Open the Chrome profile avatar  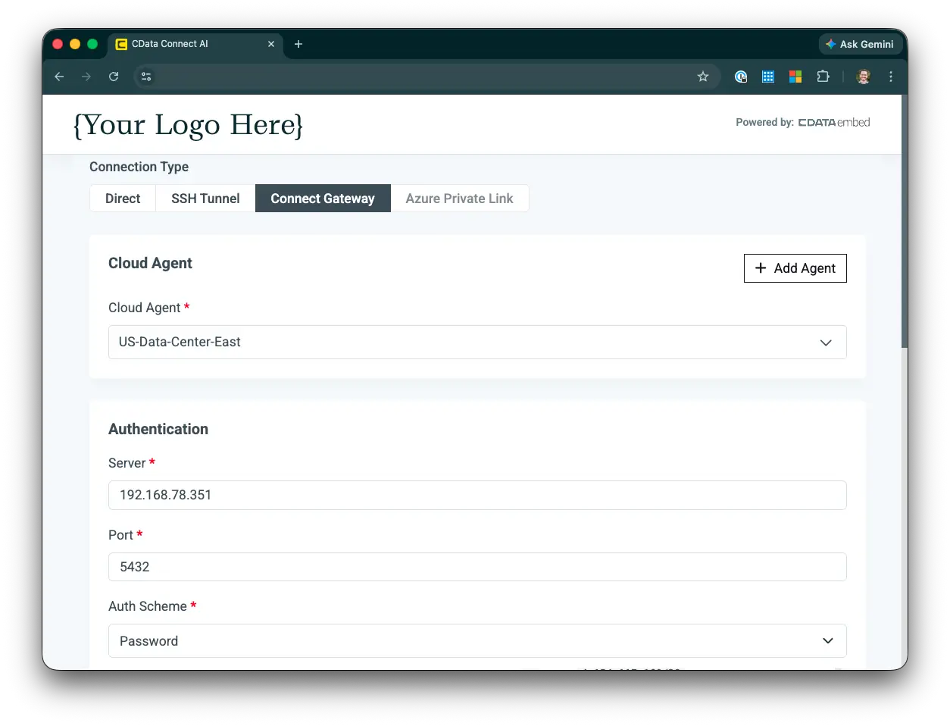tap(863, 77)
